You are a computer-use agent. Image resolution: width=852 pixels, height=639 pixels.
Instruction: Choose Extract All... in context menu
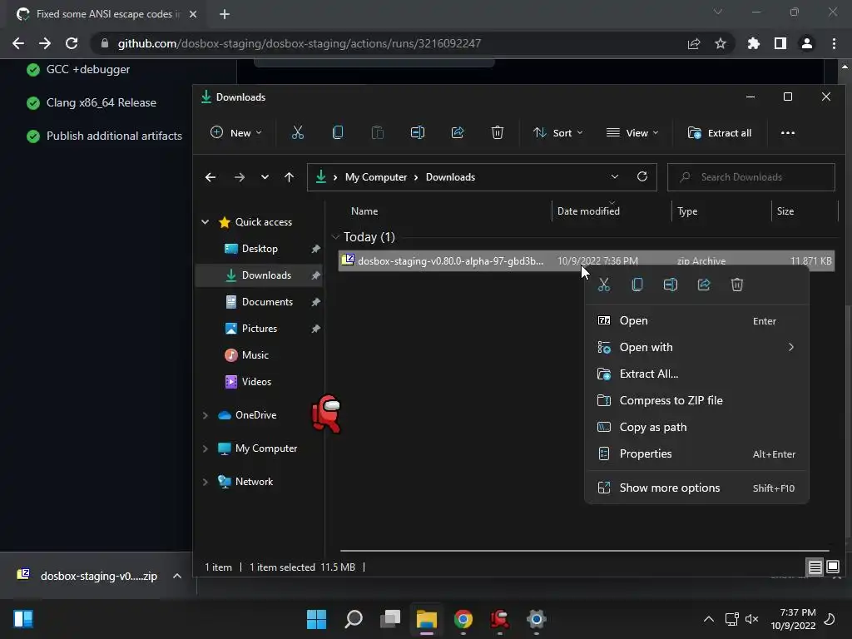696,374
